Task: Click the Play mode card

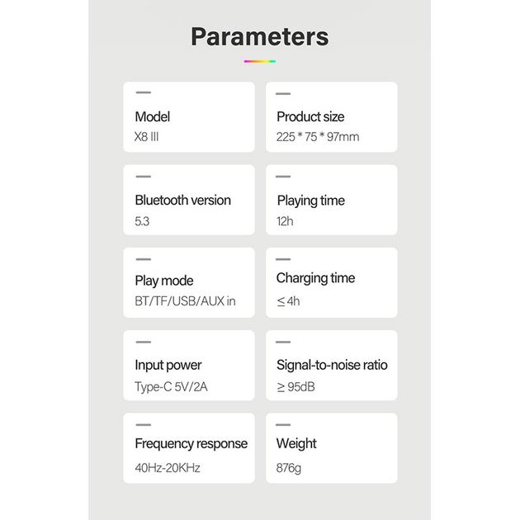Action: click(189, 283)
